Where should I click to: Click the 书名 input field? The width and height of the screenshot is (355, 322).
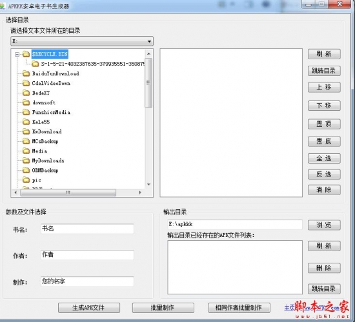coord(87,229)
